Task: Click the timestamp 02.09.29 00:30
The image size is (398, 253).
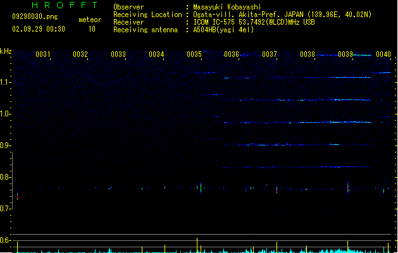Action: click(39, 29)
